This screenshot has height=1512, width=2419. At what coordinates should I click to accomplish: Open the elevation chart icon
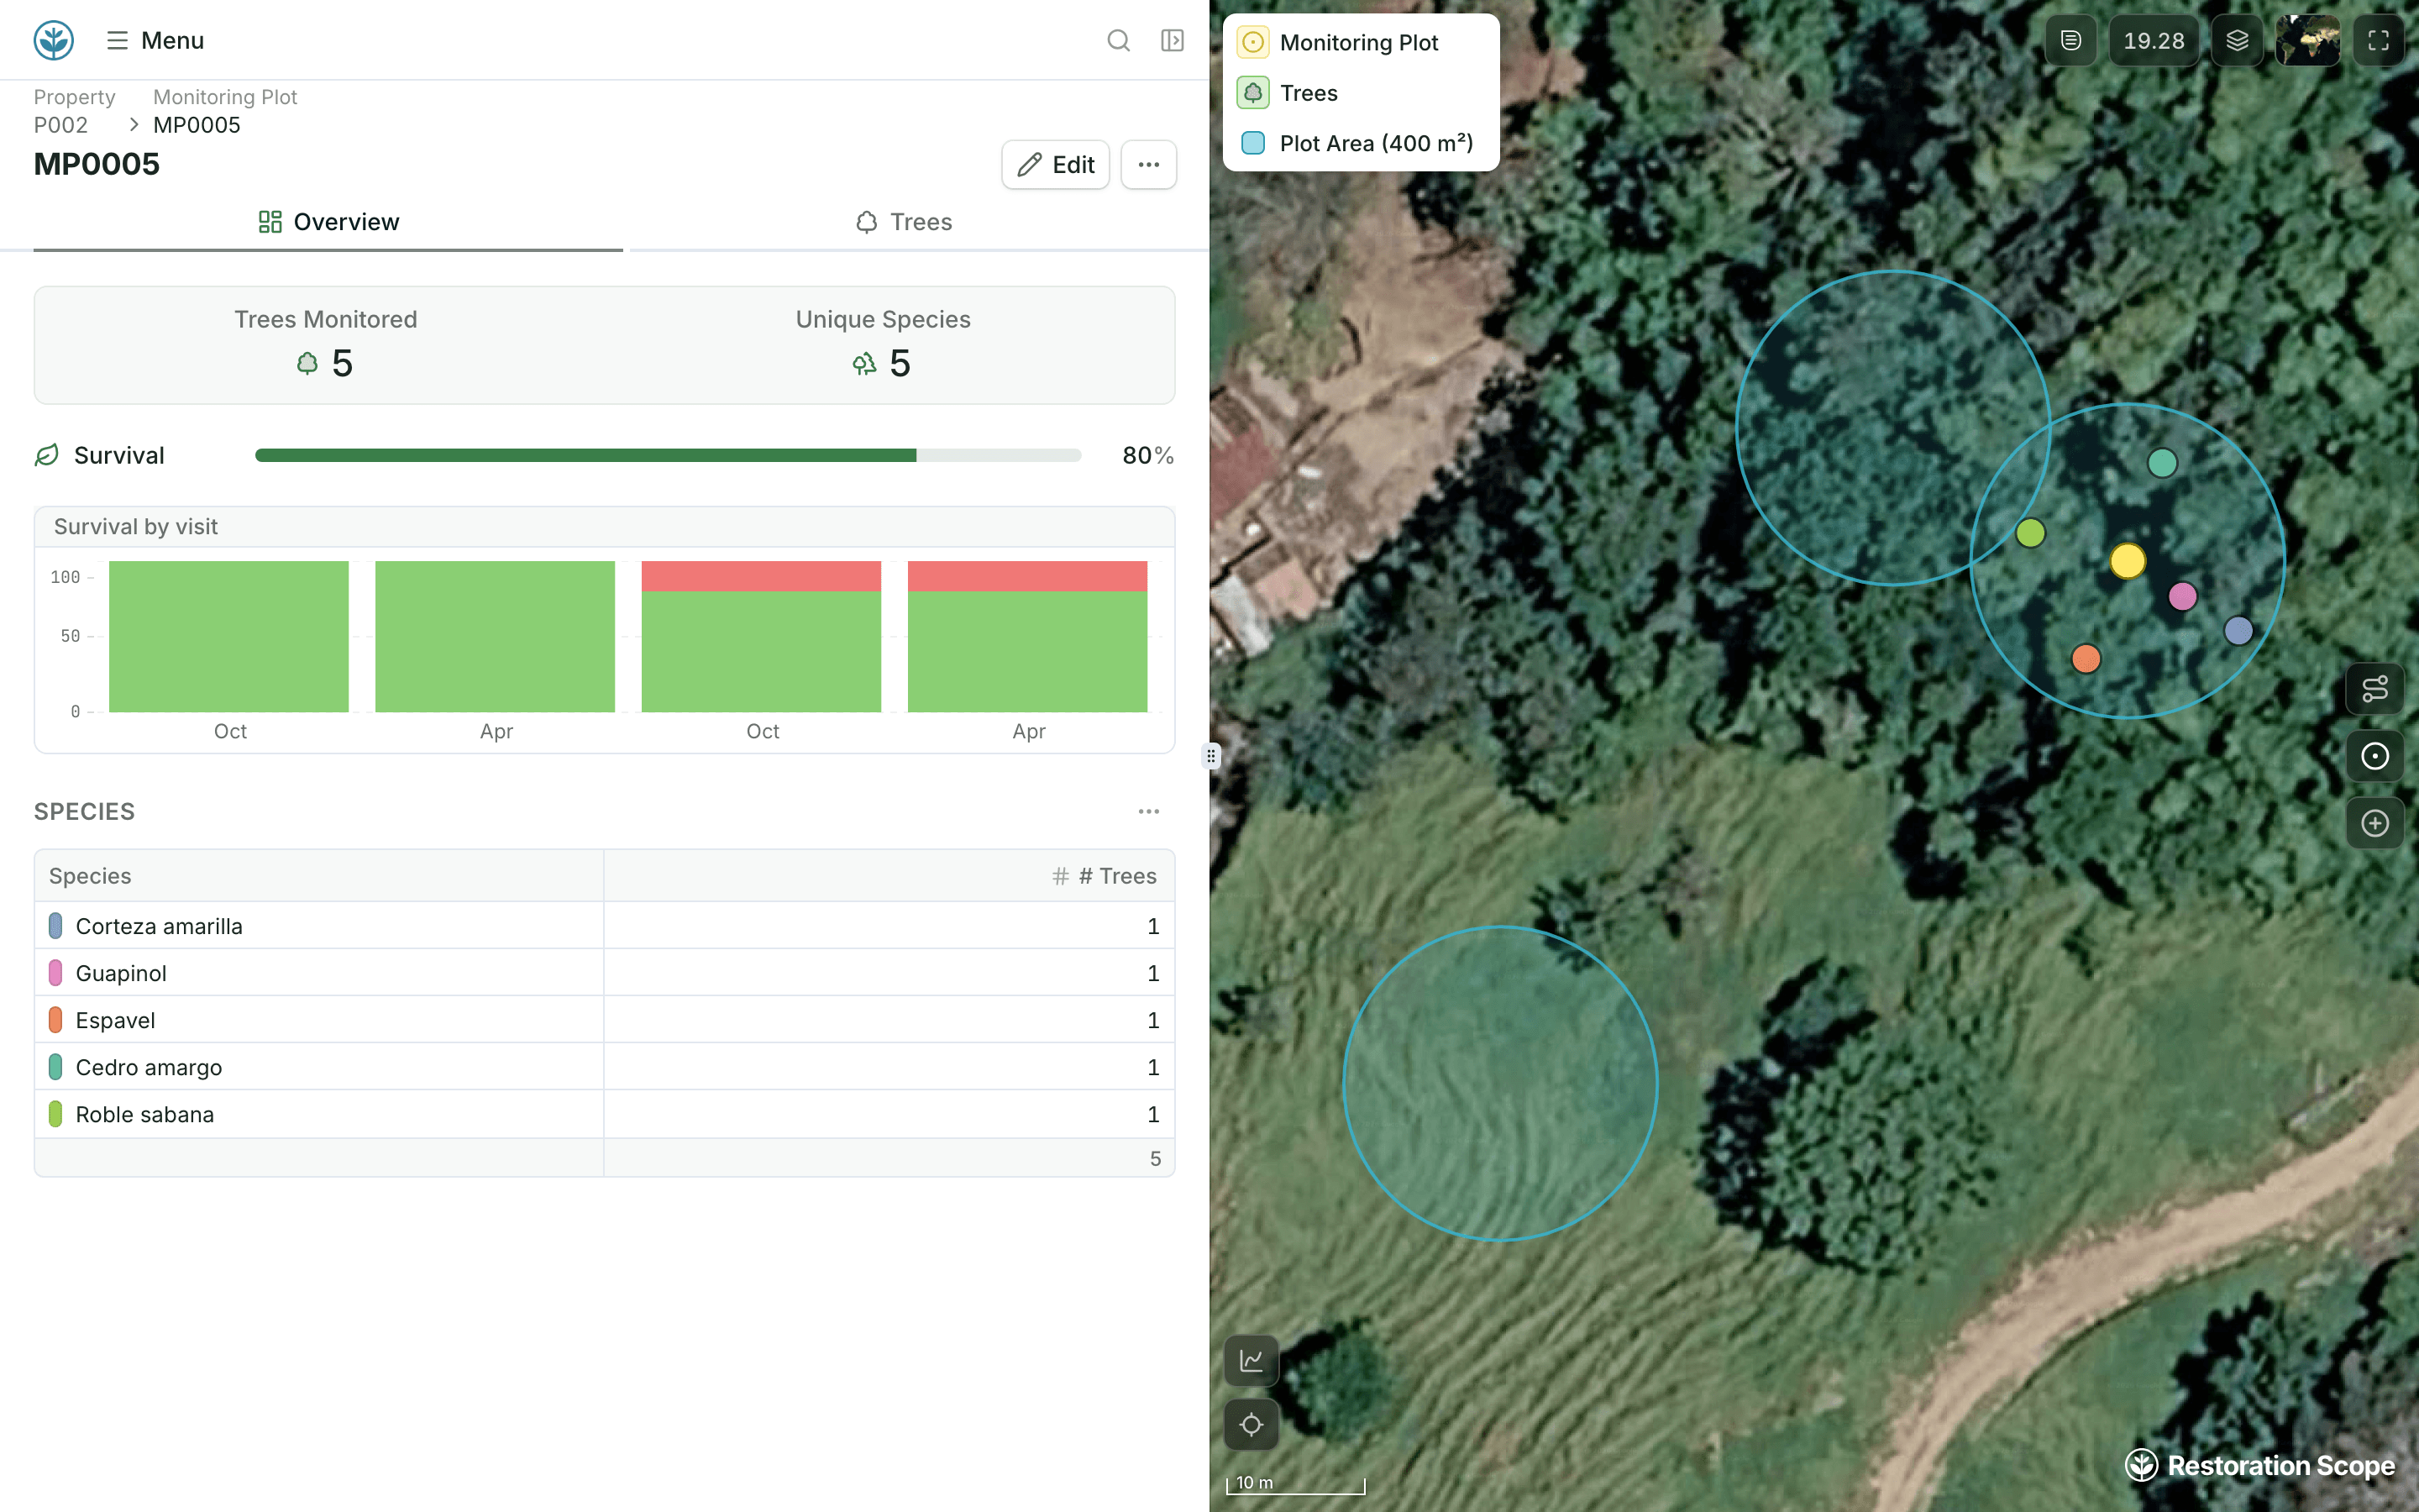point(1251,1360)
